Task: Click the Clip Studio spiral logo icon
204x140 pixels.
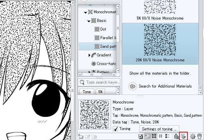Action: pyautogui.click(x=132, y=86)
